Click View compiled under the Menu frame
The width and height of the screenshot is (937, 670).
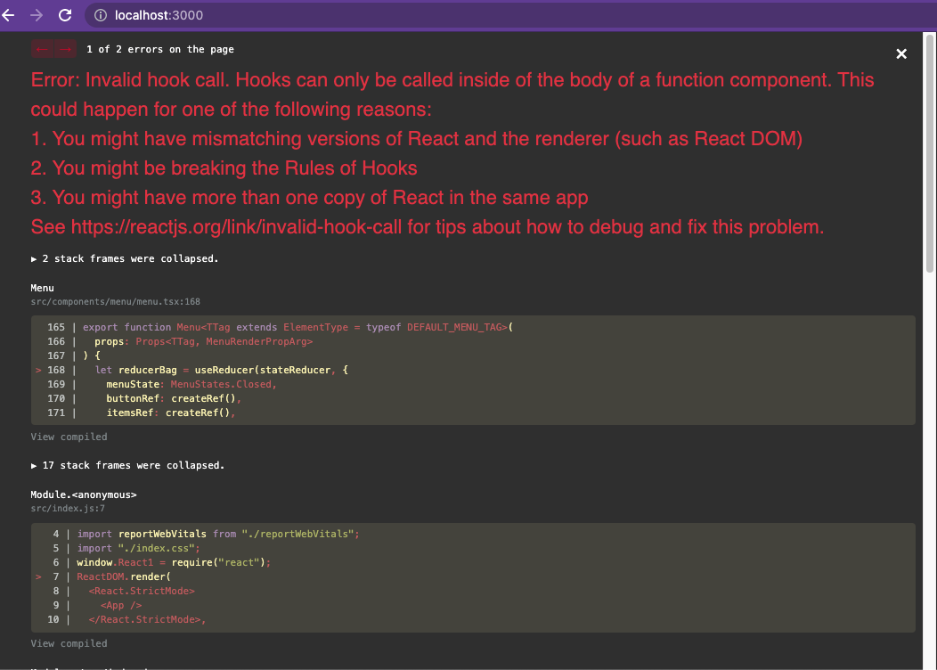tap(69, 437)
